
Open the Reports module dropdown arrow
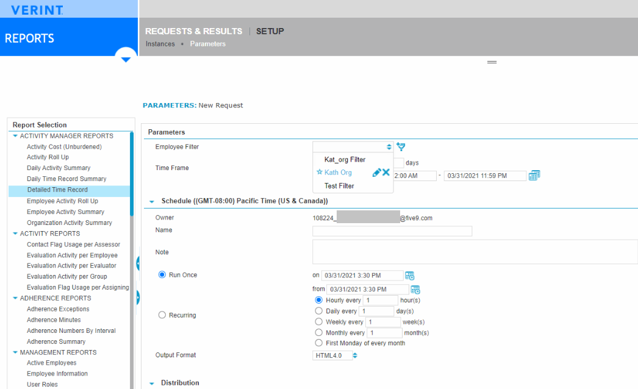click(126, 59)
